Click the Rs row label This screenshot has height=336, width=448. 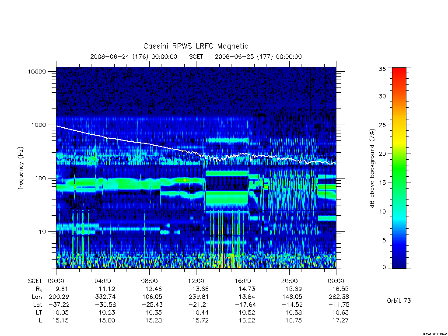(x=39, y=289)
